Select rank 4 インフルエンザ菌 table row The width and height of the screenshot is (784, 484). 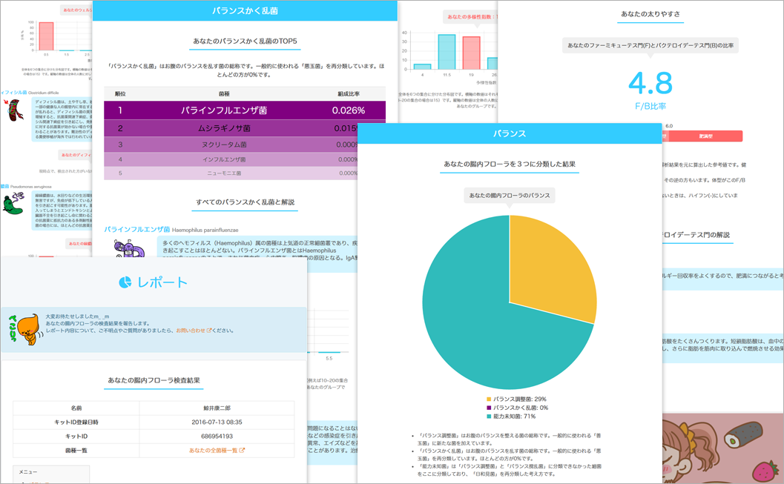pyautogui.click(x=245, y=159)
